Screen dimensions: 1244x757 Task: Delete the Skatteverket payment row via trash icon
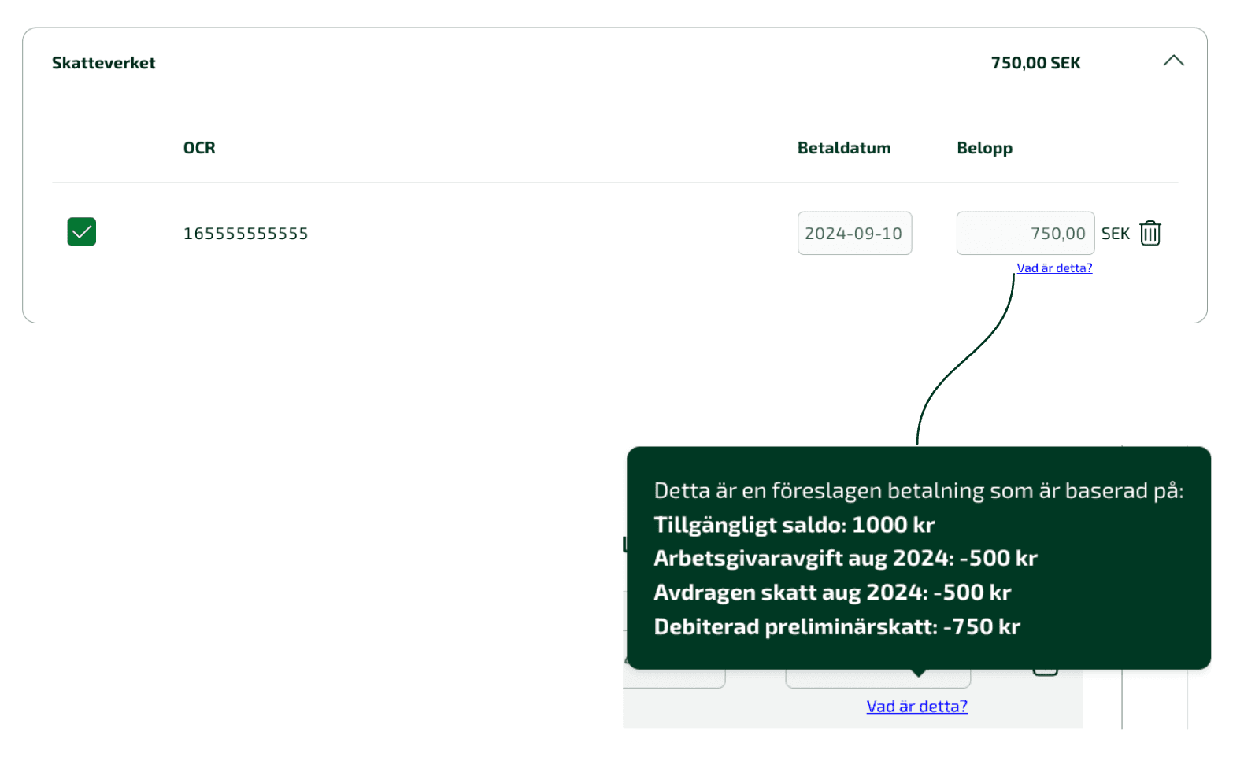pyautogui.click(x=1150, y=233)
